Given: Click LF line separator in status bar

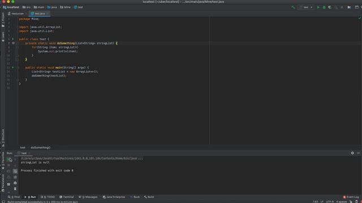Looking at the screenshot, I should (x=322, y=202).
